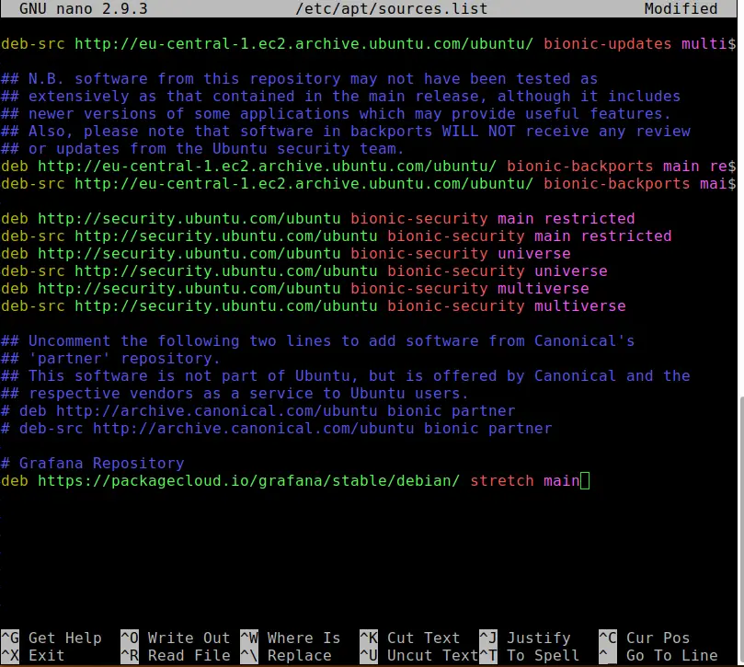Click the Cut Text shortcut label
The height and width of the screenshot is (667, 744).
pos(423,638)
